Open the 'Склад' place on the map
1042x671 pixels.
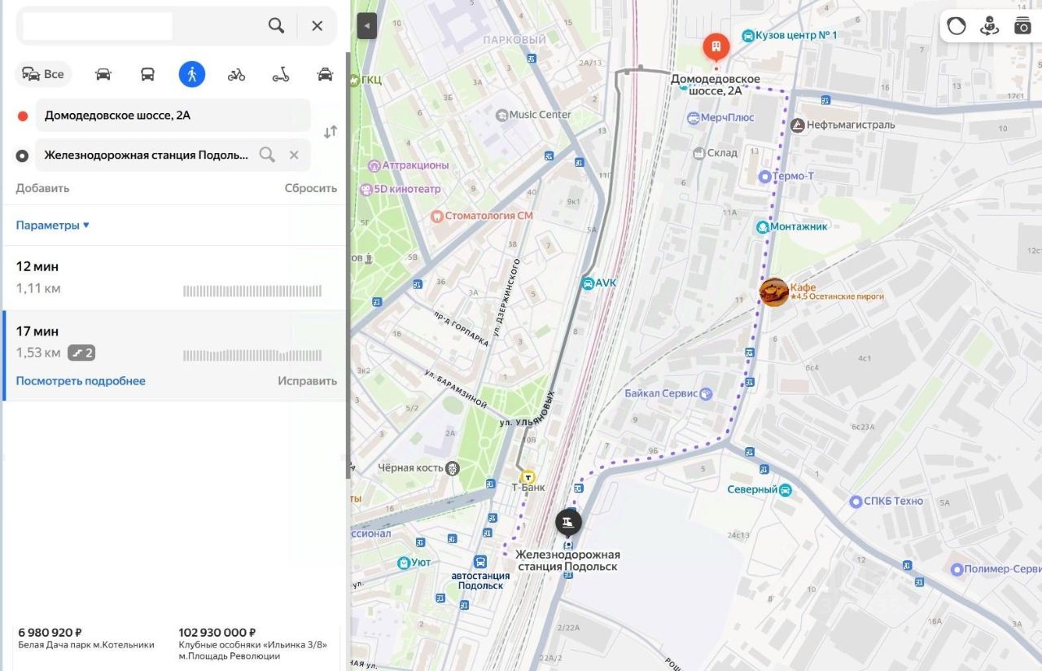point(715,153)
